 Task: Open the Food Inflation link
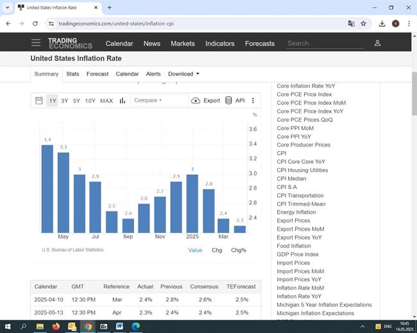click(x=294, y=246)
